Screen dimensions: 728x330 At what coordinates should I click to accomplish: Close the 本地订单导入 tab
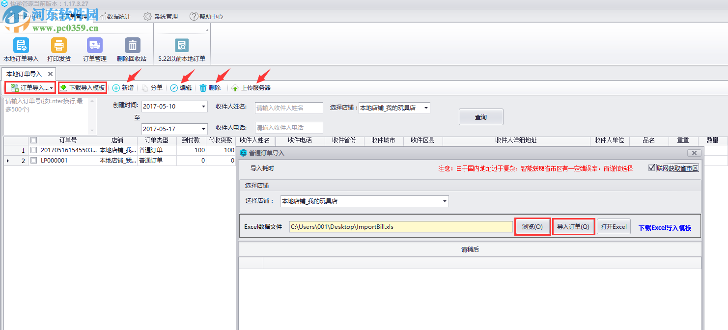[50, 74]
